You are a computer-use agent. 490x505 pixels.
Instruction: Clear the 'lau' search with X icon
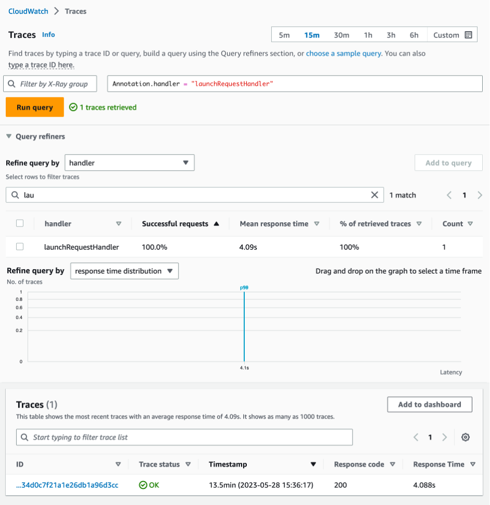click(374, 195)
